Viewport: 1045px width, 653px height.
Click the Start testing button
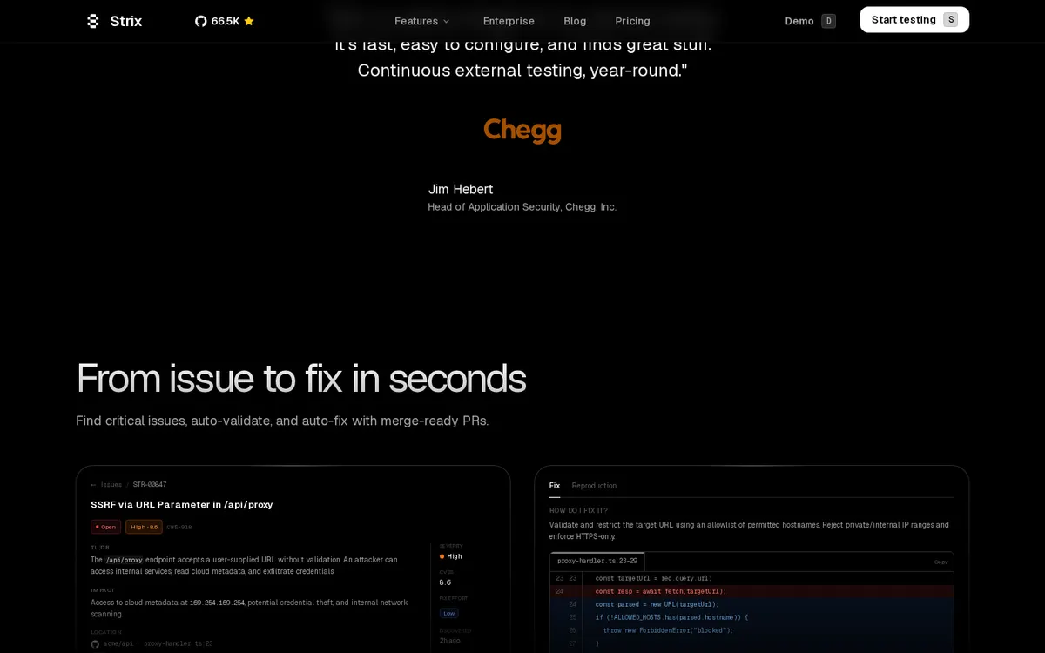click(x=914, y=20)
